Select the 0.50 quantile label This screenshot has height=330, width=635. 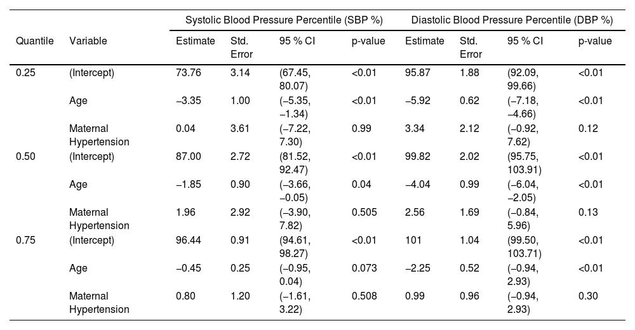click(x=25, y=157)
